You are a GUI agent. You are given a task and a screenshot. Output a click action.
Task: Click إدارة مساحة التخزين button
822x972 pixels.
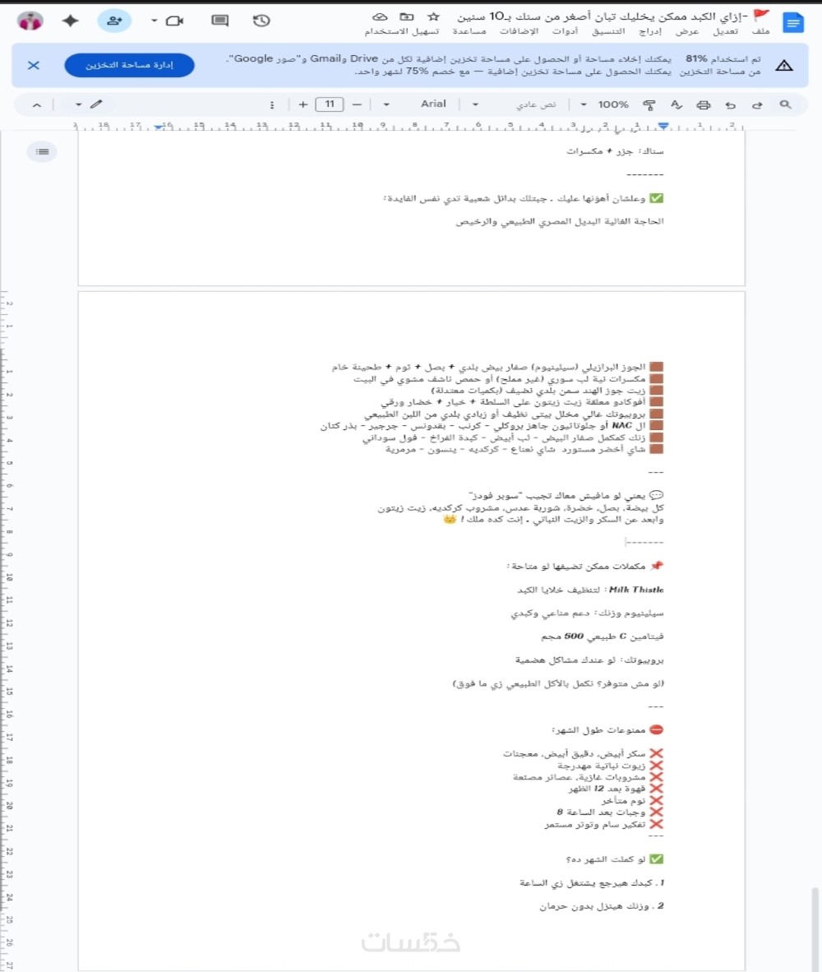coord(129,65)
